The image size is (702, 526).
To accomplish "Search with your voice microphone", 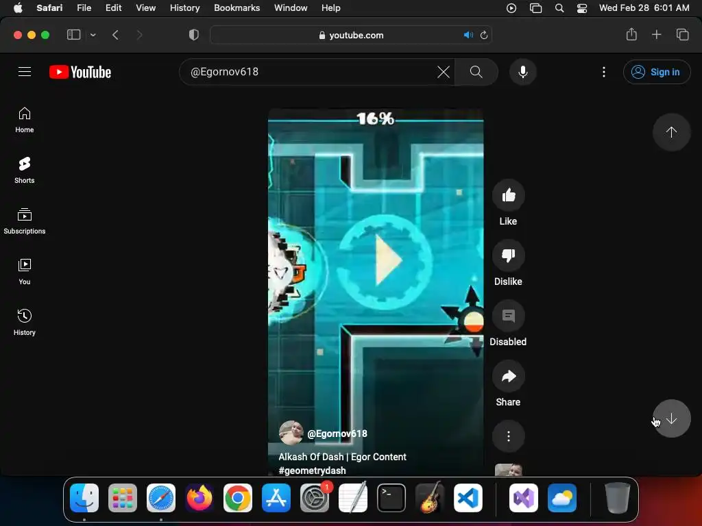I will pos(523,71).
